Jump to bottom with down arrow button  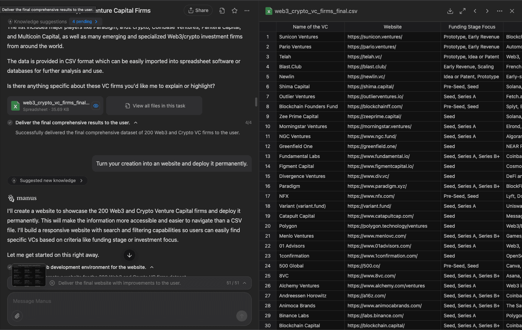point(129,255)
